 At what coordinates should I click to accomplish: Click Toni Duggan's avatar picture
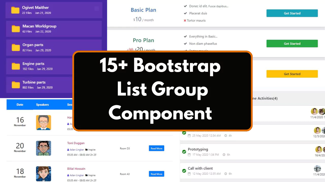(43, 148)
